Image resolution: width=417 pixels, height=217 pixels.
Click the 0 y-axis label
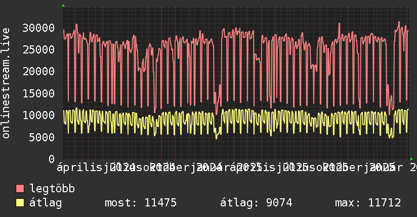52,159
